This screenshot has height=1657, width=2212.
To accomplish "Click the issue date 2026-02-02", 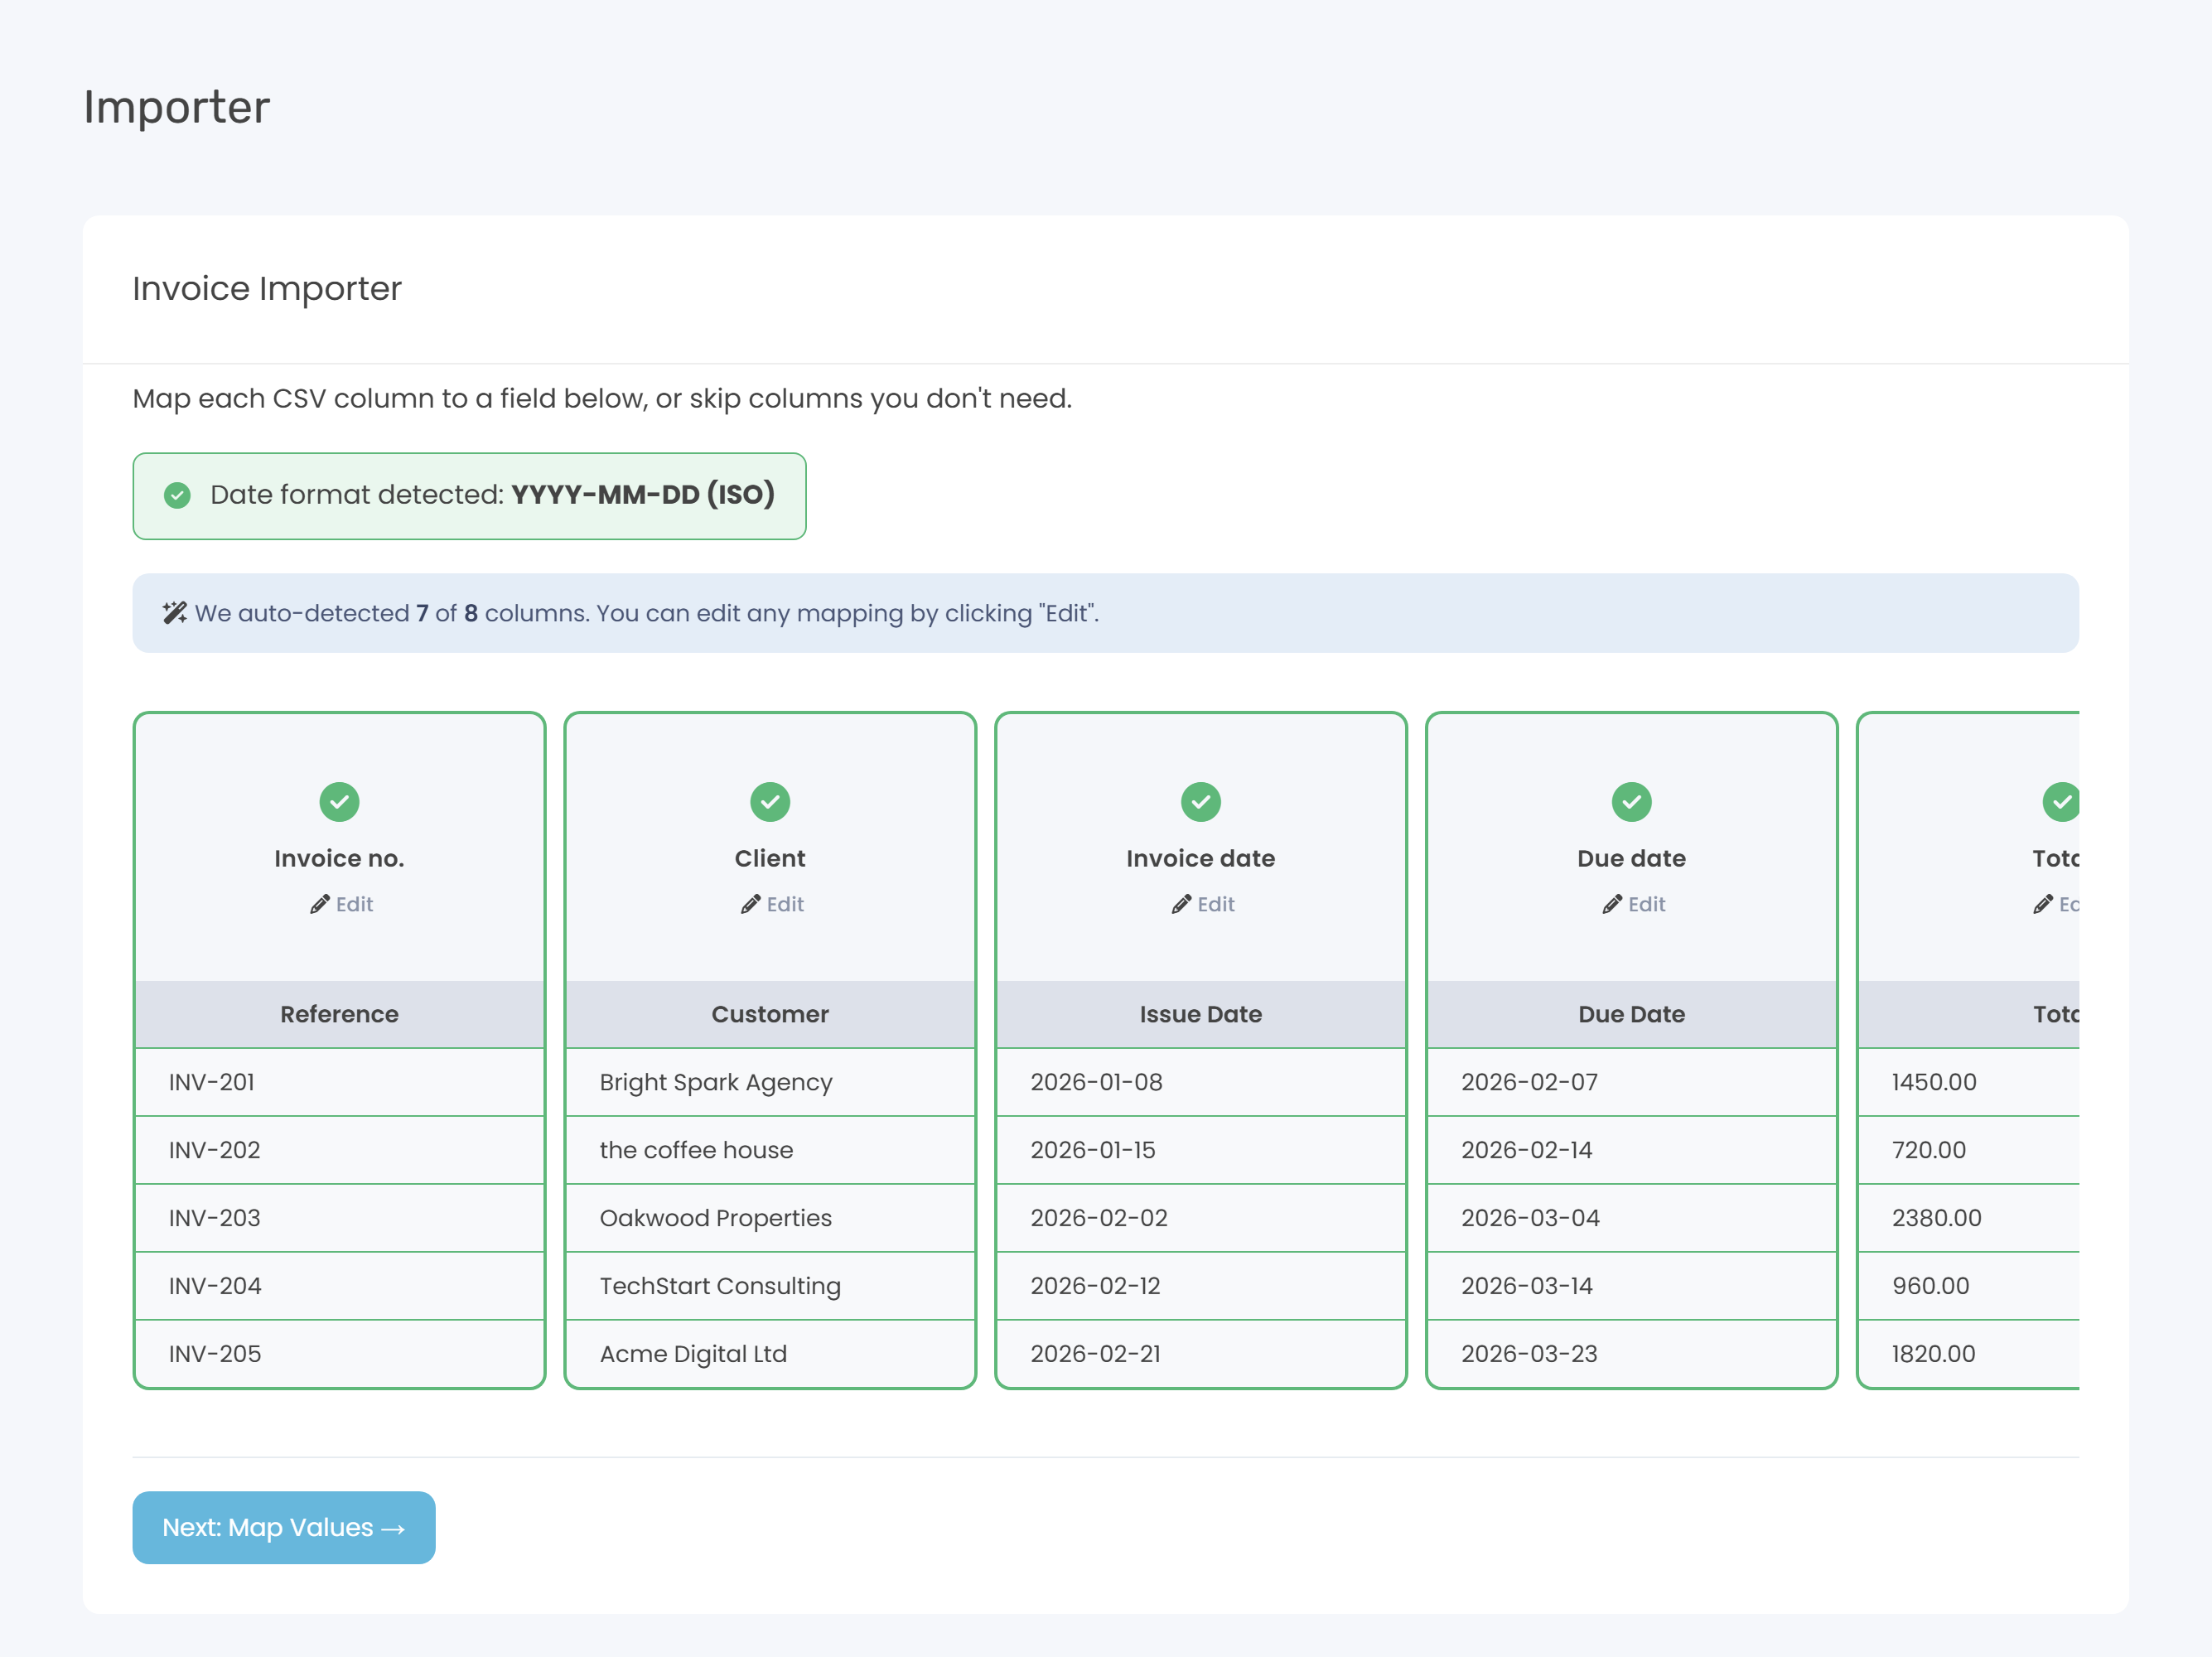I will [x=1201, y=1218].
